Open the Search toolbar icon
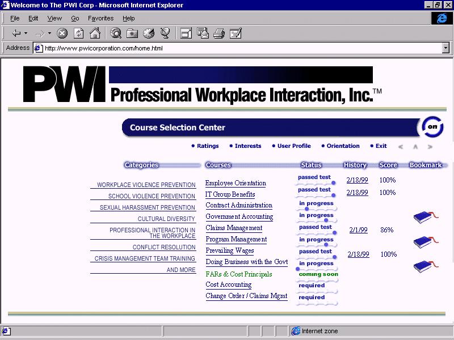The height and width of the screenshot is (340, 454). [x=116, y=33]
